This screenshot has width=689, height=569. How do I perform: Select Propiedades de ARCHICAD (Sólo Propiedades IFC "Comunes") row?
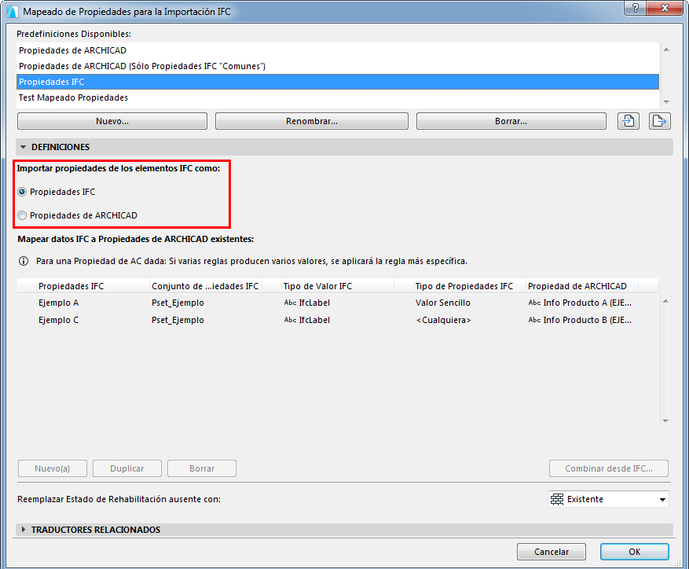[338, 66]
